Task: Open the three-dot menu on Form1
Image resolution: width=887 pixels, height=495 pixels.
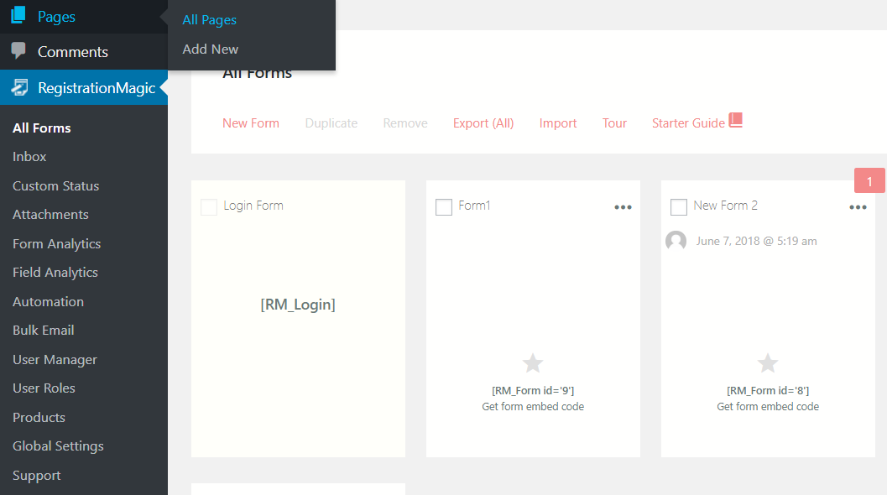Action: click(x=623, y=207)
